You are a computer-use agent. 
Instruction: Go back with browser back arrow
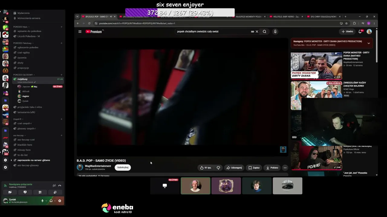click(x=78, y=23)
